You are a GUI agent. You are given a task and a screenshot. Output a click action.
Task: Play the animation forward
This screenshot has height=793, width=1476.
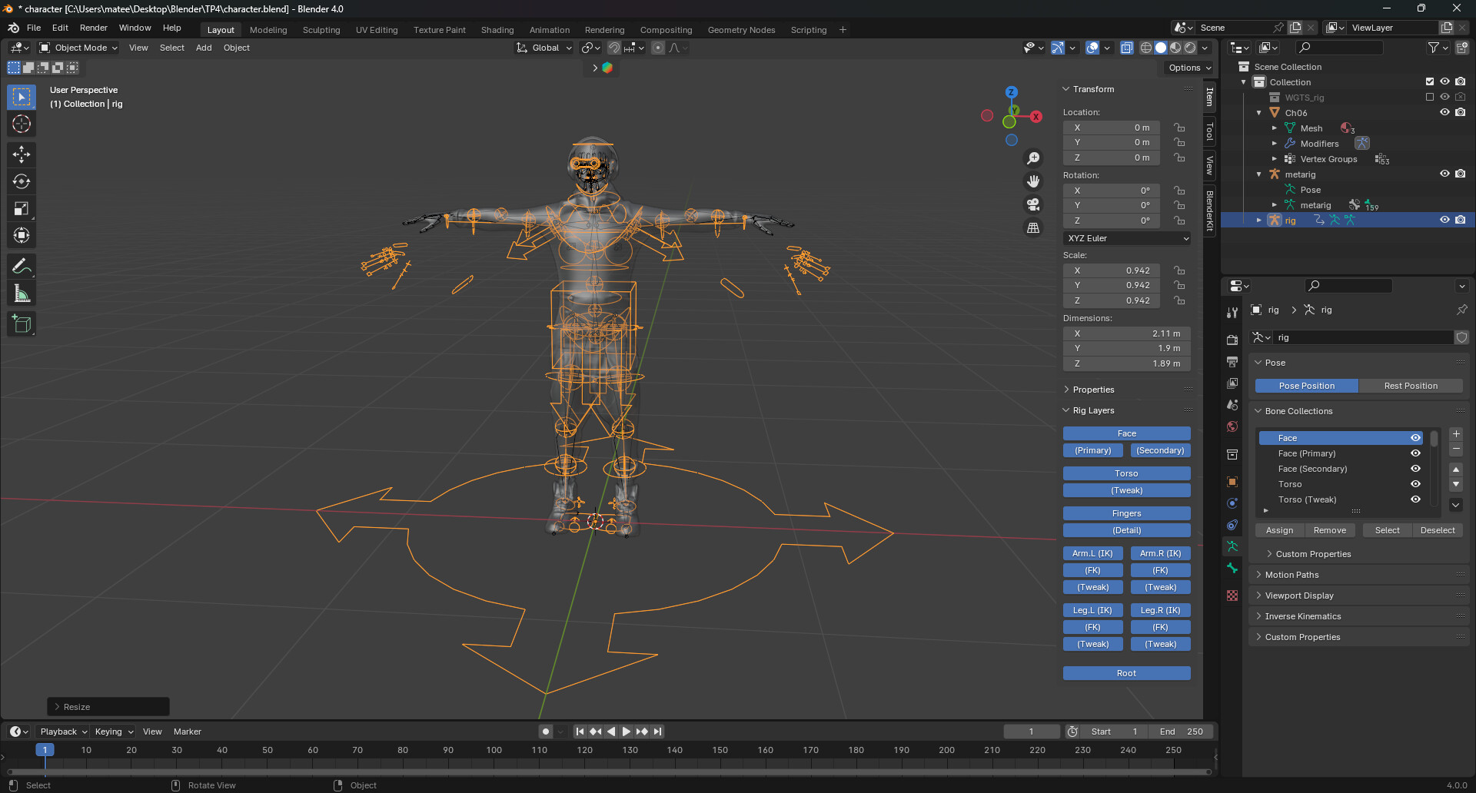[627, 732]
